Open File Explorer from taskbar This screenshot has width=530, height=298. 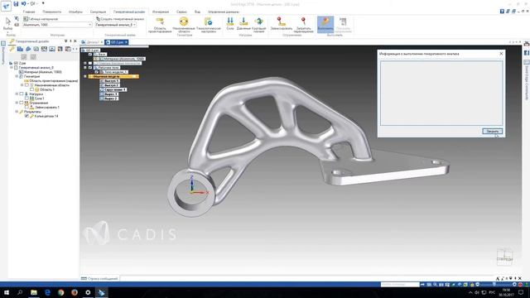tap(34, 292)
